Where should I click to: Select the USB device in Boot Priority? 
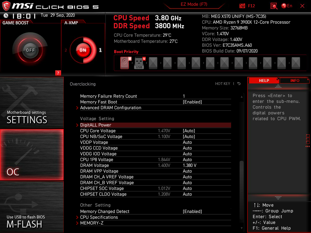click(x=139, y=63)
